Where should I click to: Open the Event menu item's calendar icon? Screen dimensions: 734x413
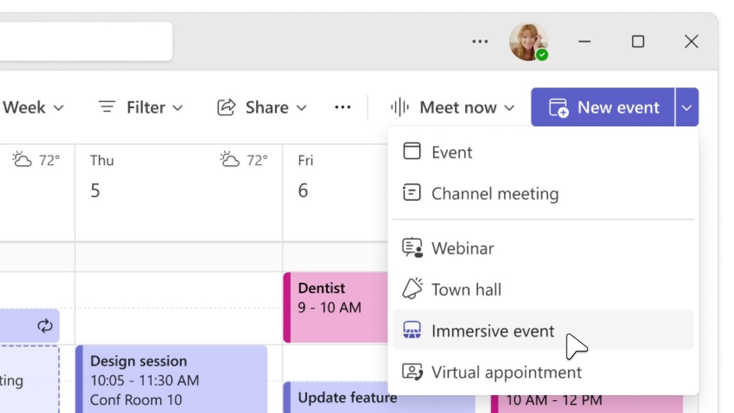(x=412, y=151)
